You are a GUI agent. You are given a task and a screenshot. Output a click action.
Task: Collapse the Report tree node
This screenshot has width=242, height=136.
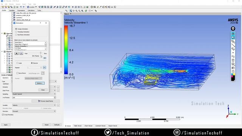tap(2, 51)
